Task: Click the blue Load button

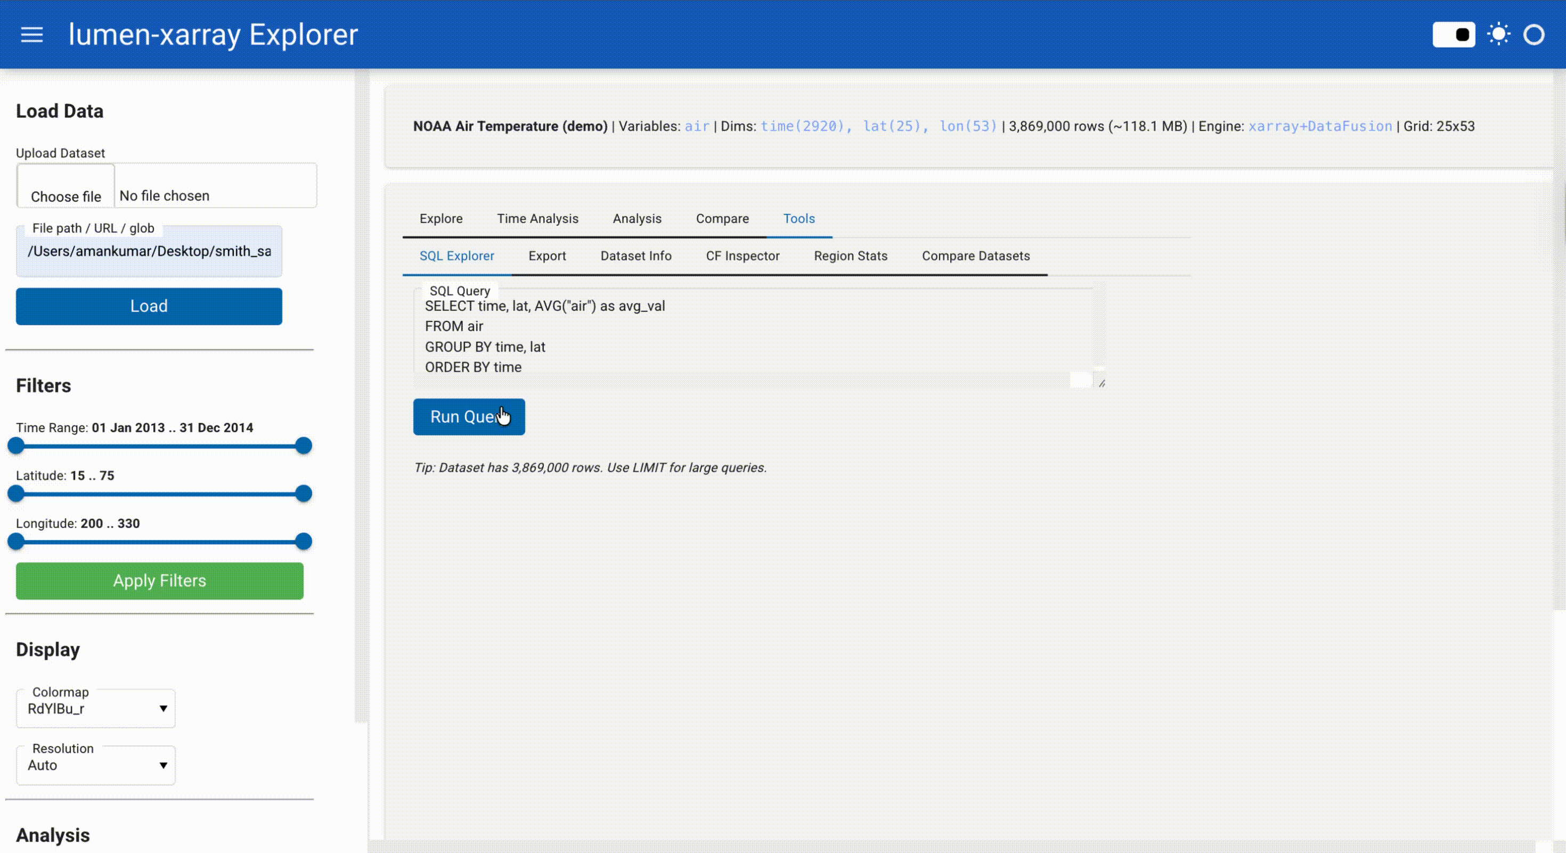Action: click(149, 306)
